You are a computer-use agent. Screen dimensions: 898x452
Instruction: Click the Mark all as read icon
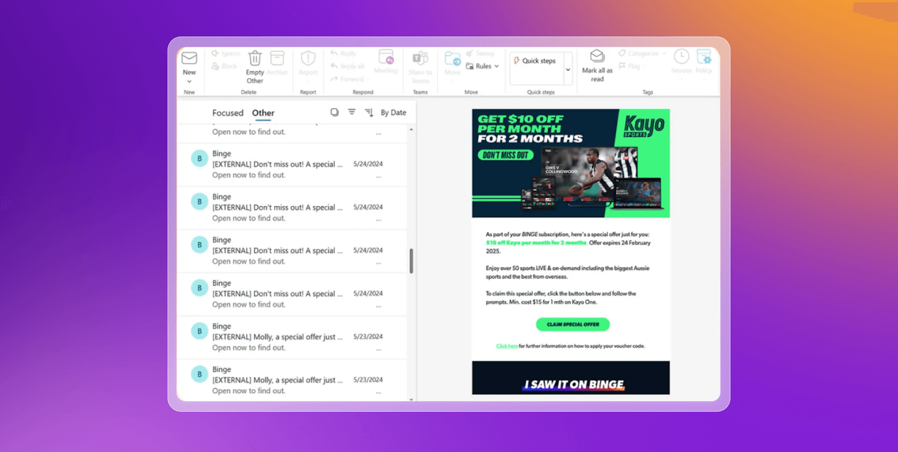(x=596, y=56)
